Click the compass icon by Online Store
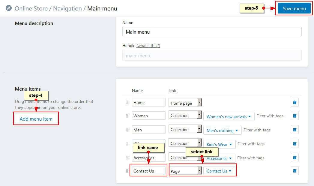 tap(9, 8)
